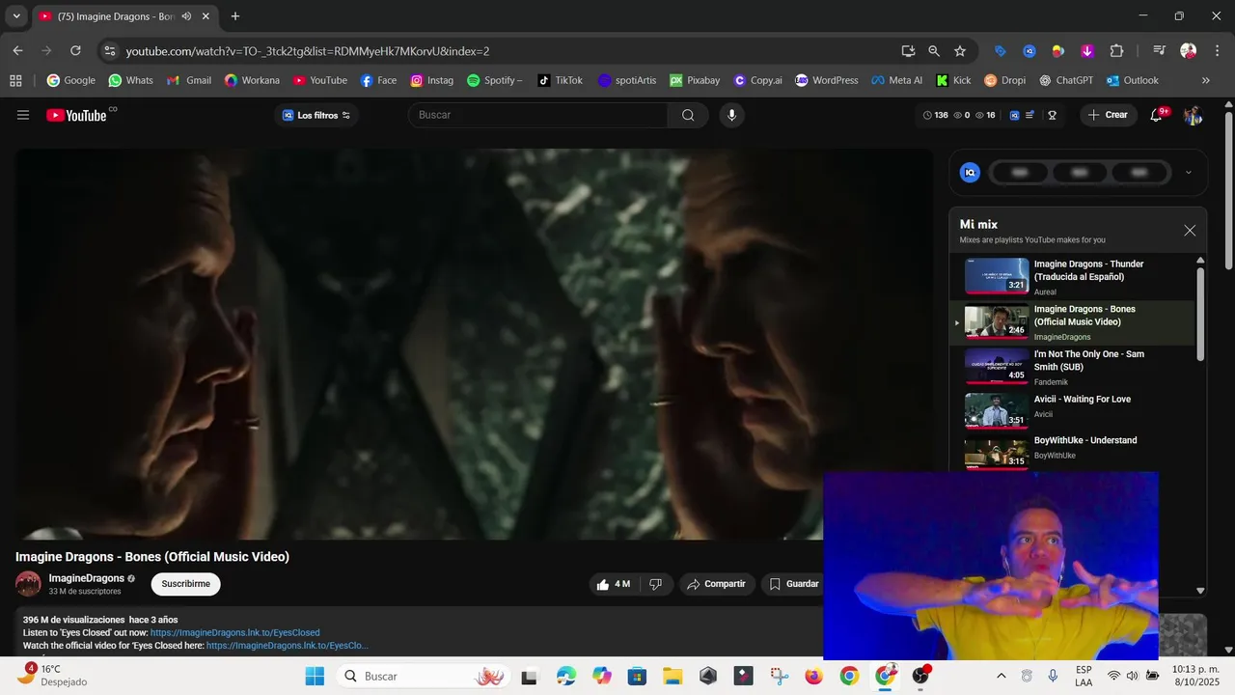Show more bookmarks with double chevron
Screen dimensions: 1235x695
(x=1205, y=80)
